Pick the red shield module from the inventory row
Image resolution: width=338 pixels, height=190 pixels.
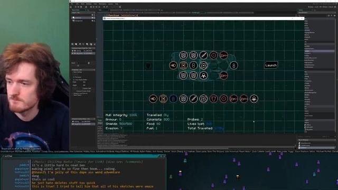tap(213, 99)
